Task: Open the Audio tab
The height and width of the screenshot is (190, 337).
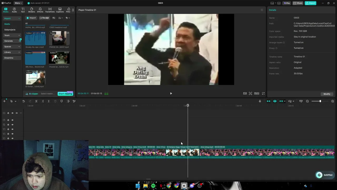Action: pyautogui.click(x=14, y=10)
